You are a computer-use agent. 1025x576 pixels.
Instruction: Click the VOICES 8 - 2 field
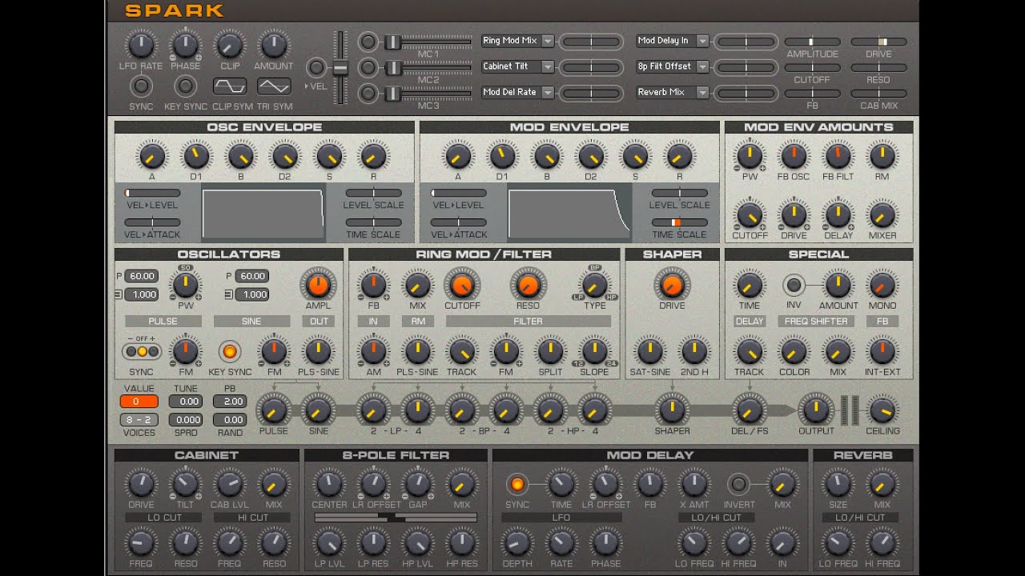click(x=139, y=420)
